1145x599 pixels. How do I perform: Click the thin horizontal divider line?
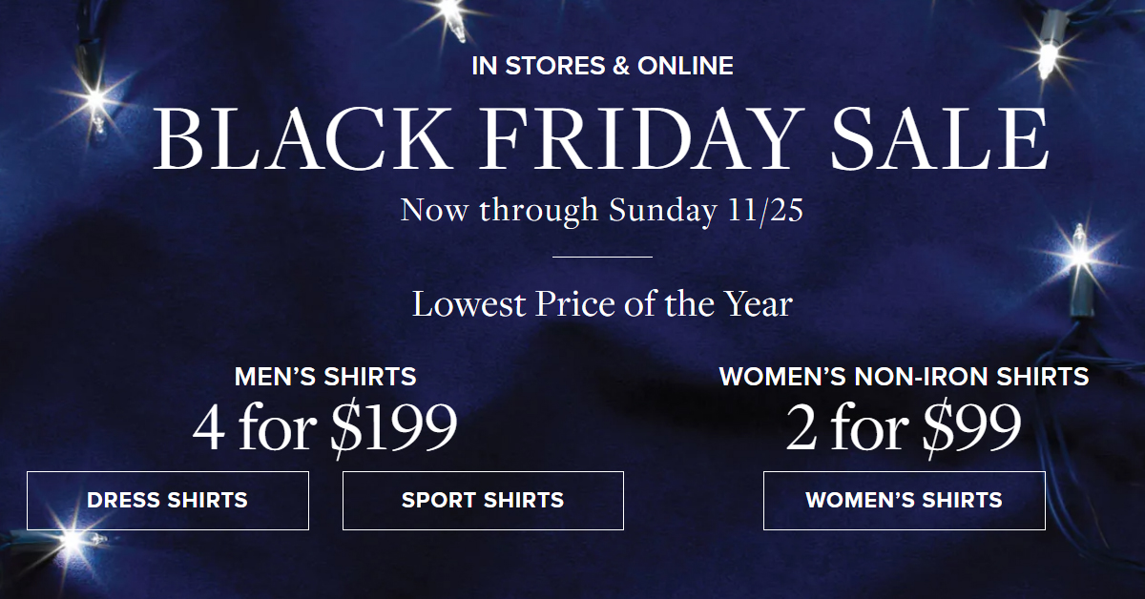point(602,257)
